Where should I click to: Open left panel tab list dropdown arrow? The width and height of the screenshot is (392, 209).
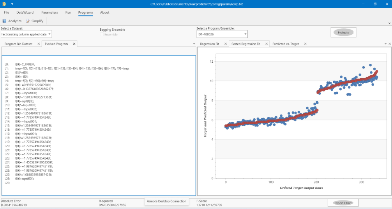(194, 44)
